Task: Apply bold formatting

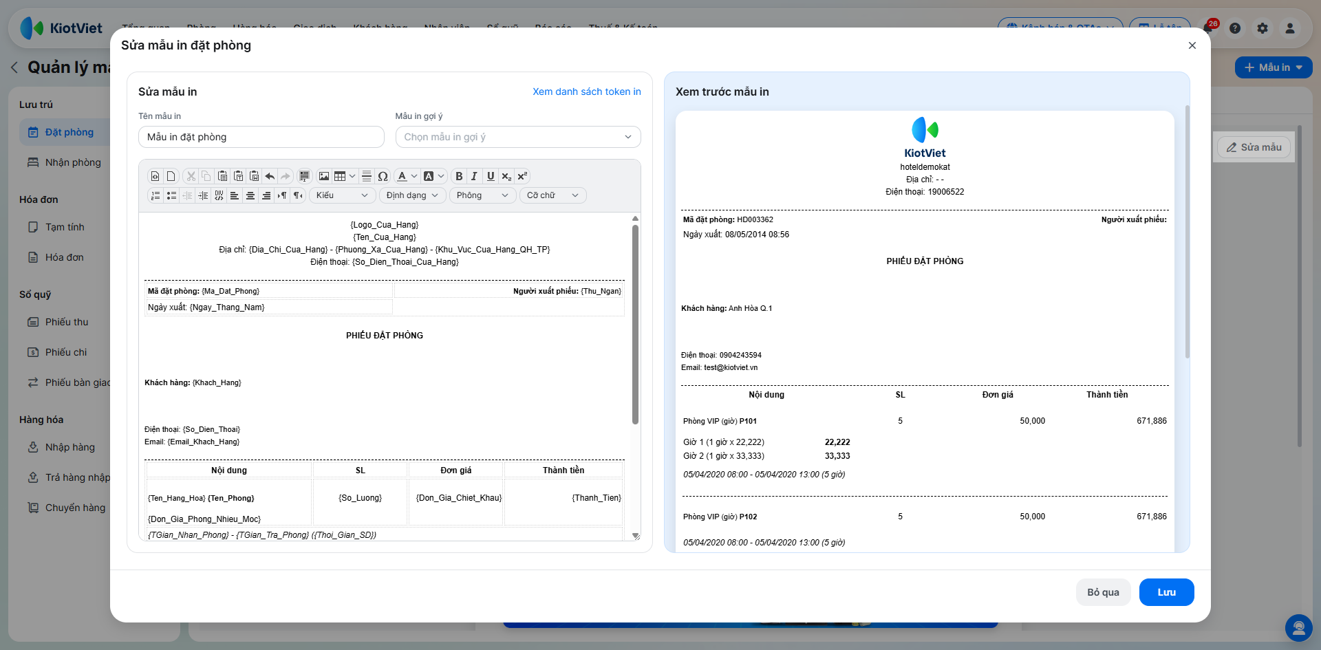Action: (459, 176)
